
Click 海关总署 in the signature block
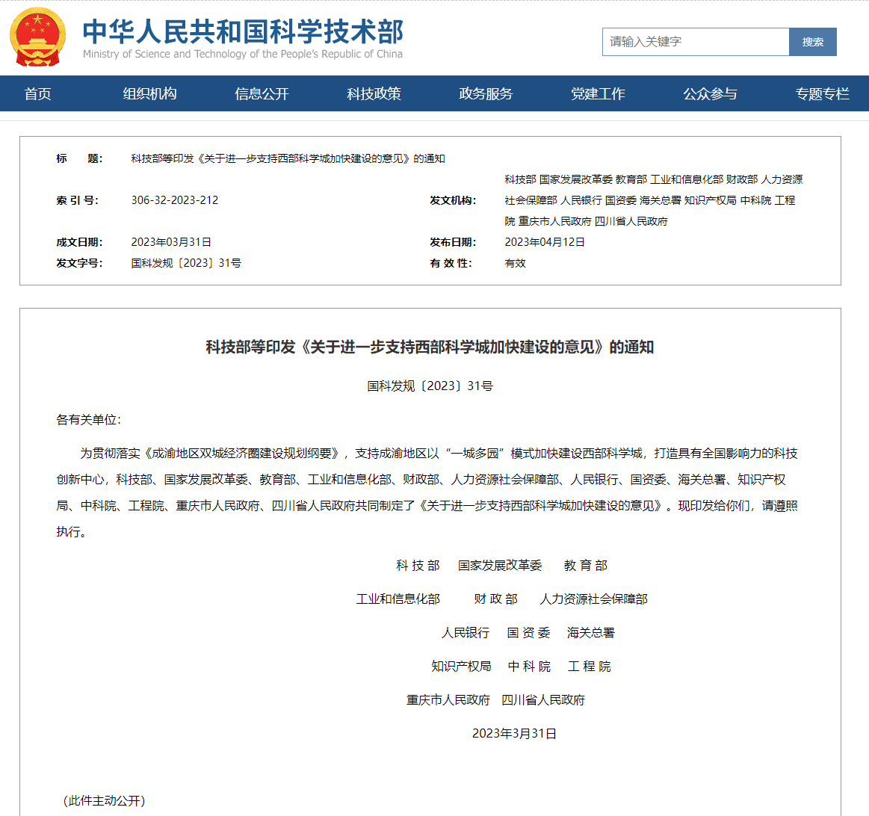(x=591, y=633)
